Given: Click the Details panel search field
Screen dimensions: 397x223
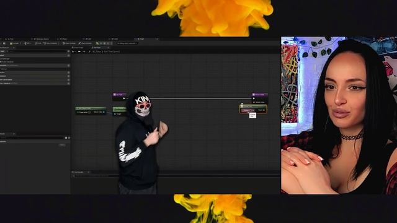Looking at the screenshot, I should [32, 138].
